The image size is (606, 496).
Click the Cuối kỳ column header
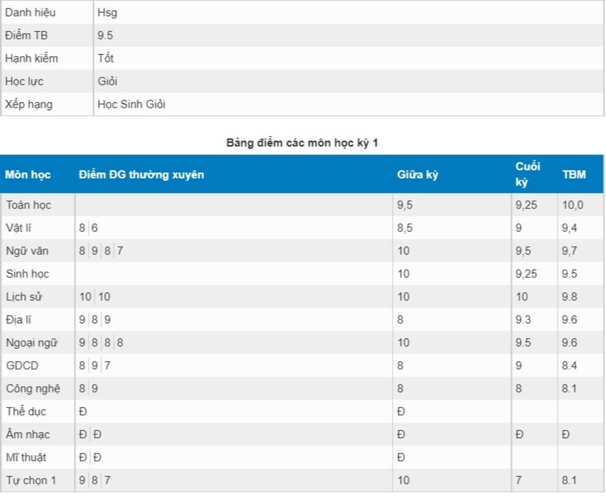click(527, 174)
